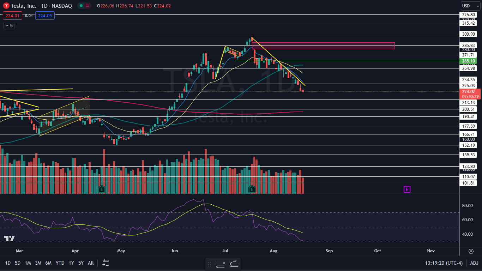Image resolution: width=482 pixels, height=271 pixels.
Task: Select the 1Y time range
Action: [x=71, y=263]
